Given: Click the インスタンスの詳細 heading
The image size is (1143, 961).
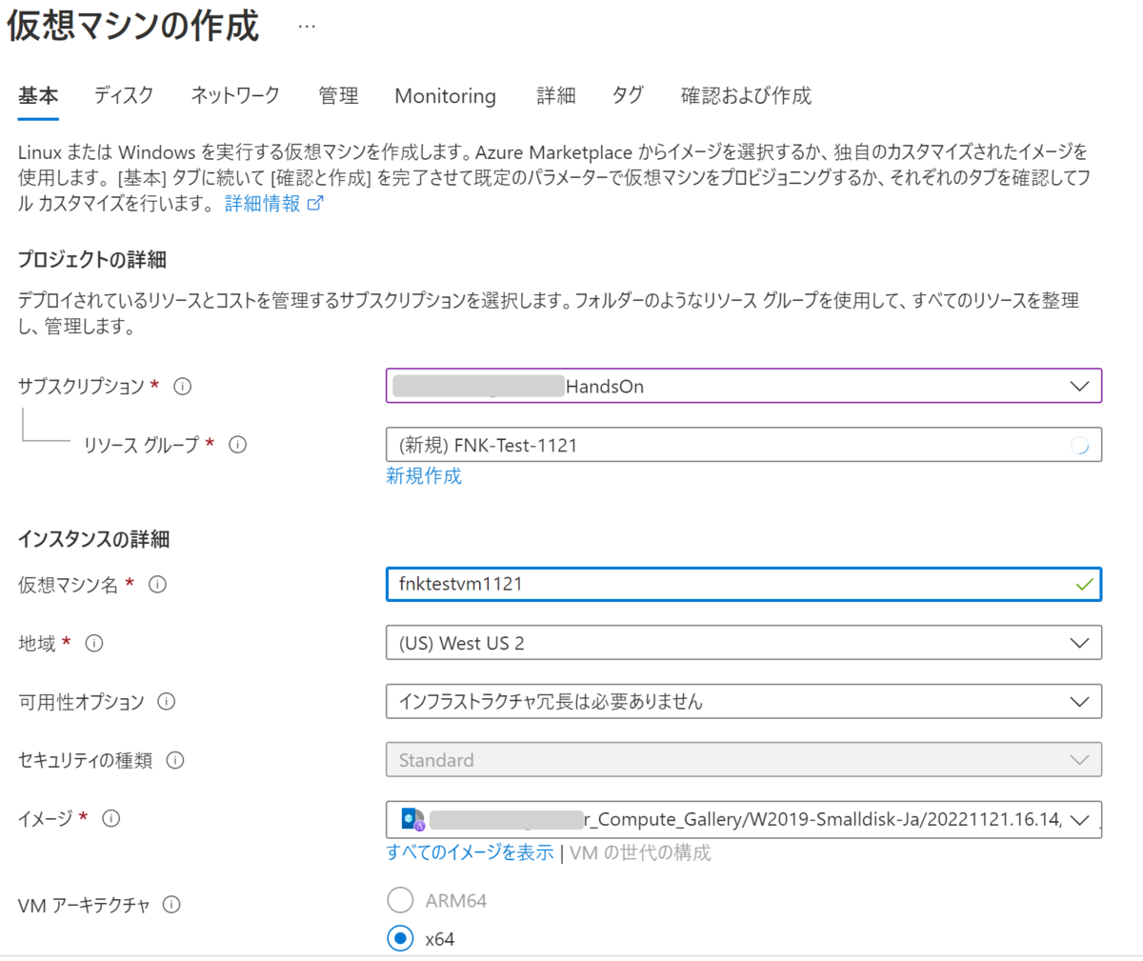Looking at the screenshot, I should click(93, 539).
